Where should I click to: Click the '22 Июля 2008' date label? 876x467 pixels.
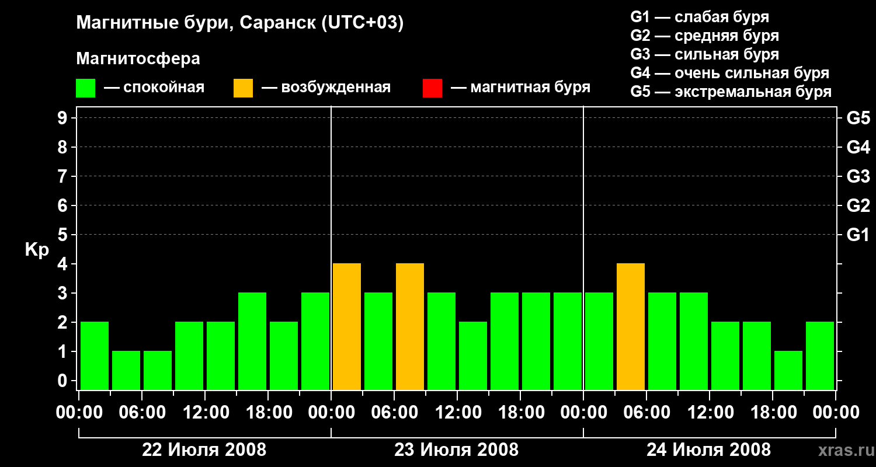tap(204, 450)
